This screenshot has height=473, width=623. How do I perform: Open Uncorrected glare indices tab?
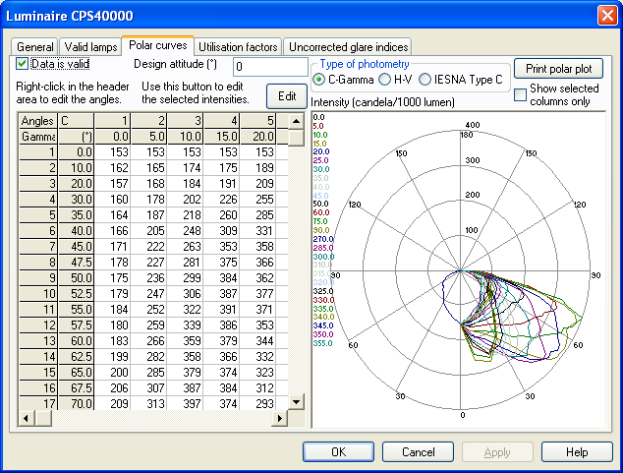tap(347, 47)
